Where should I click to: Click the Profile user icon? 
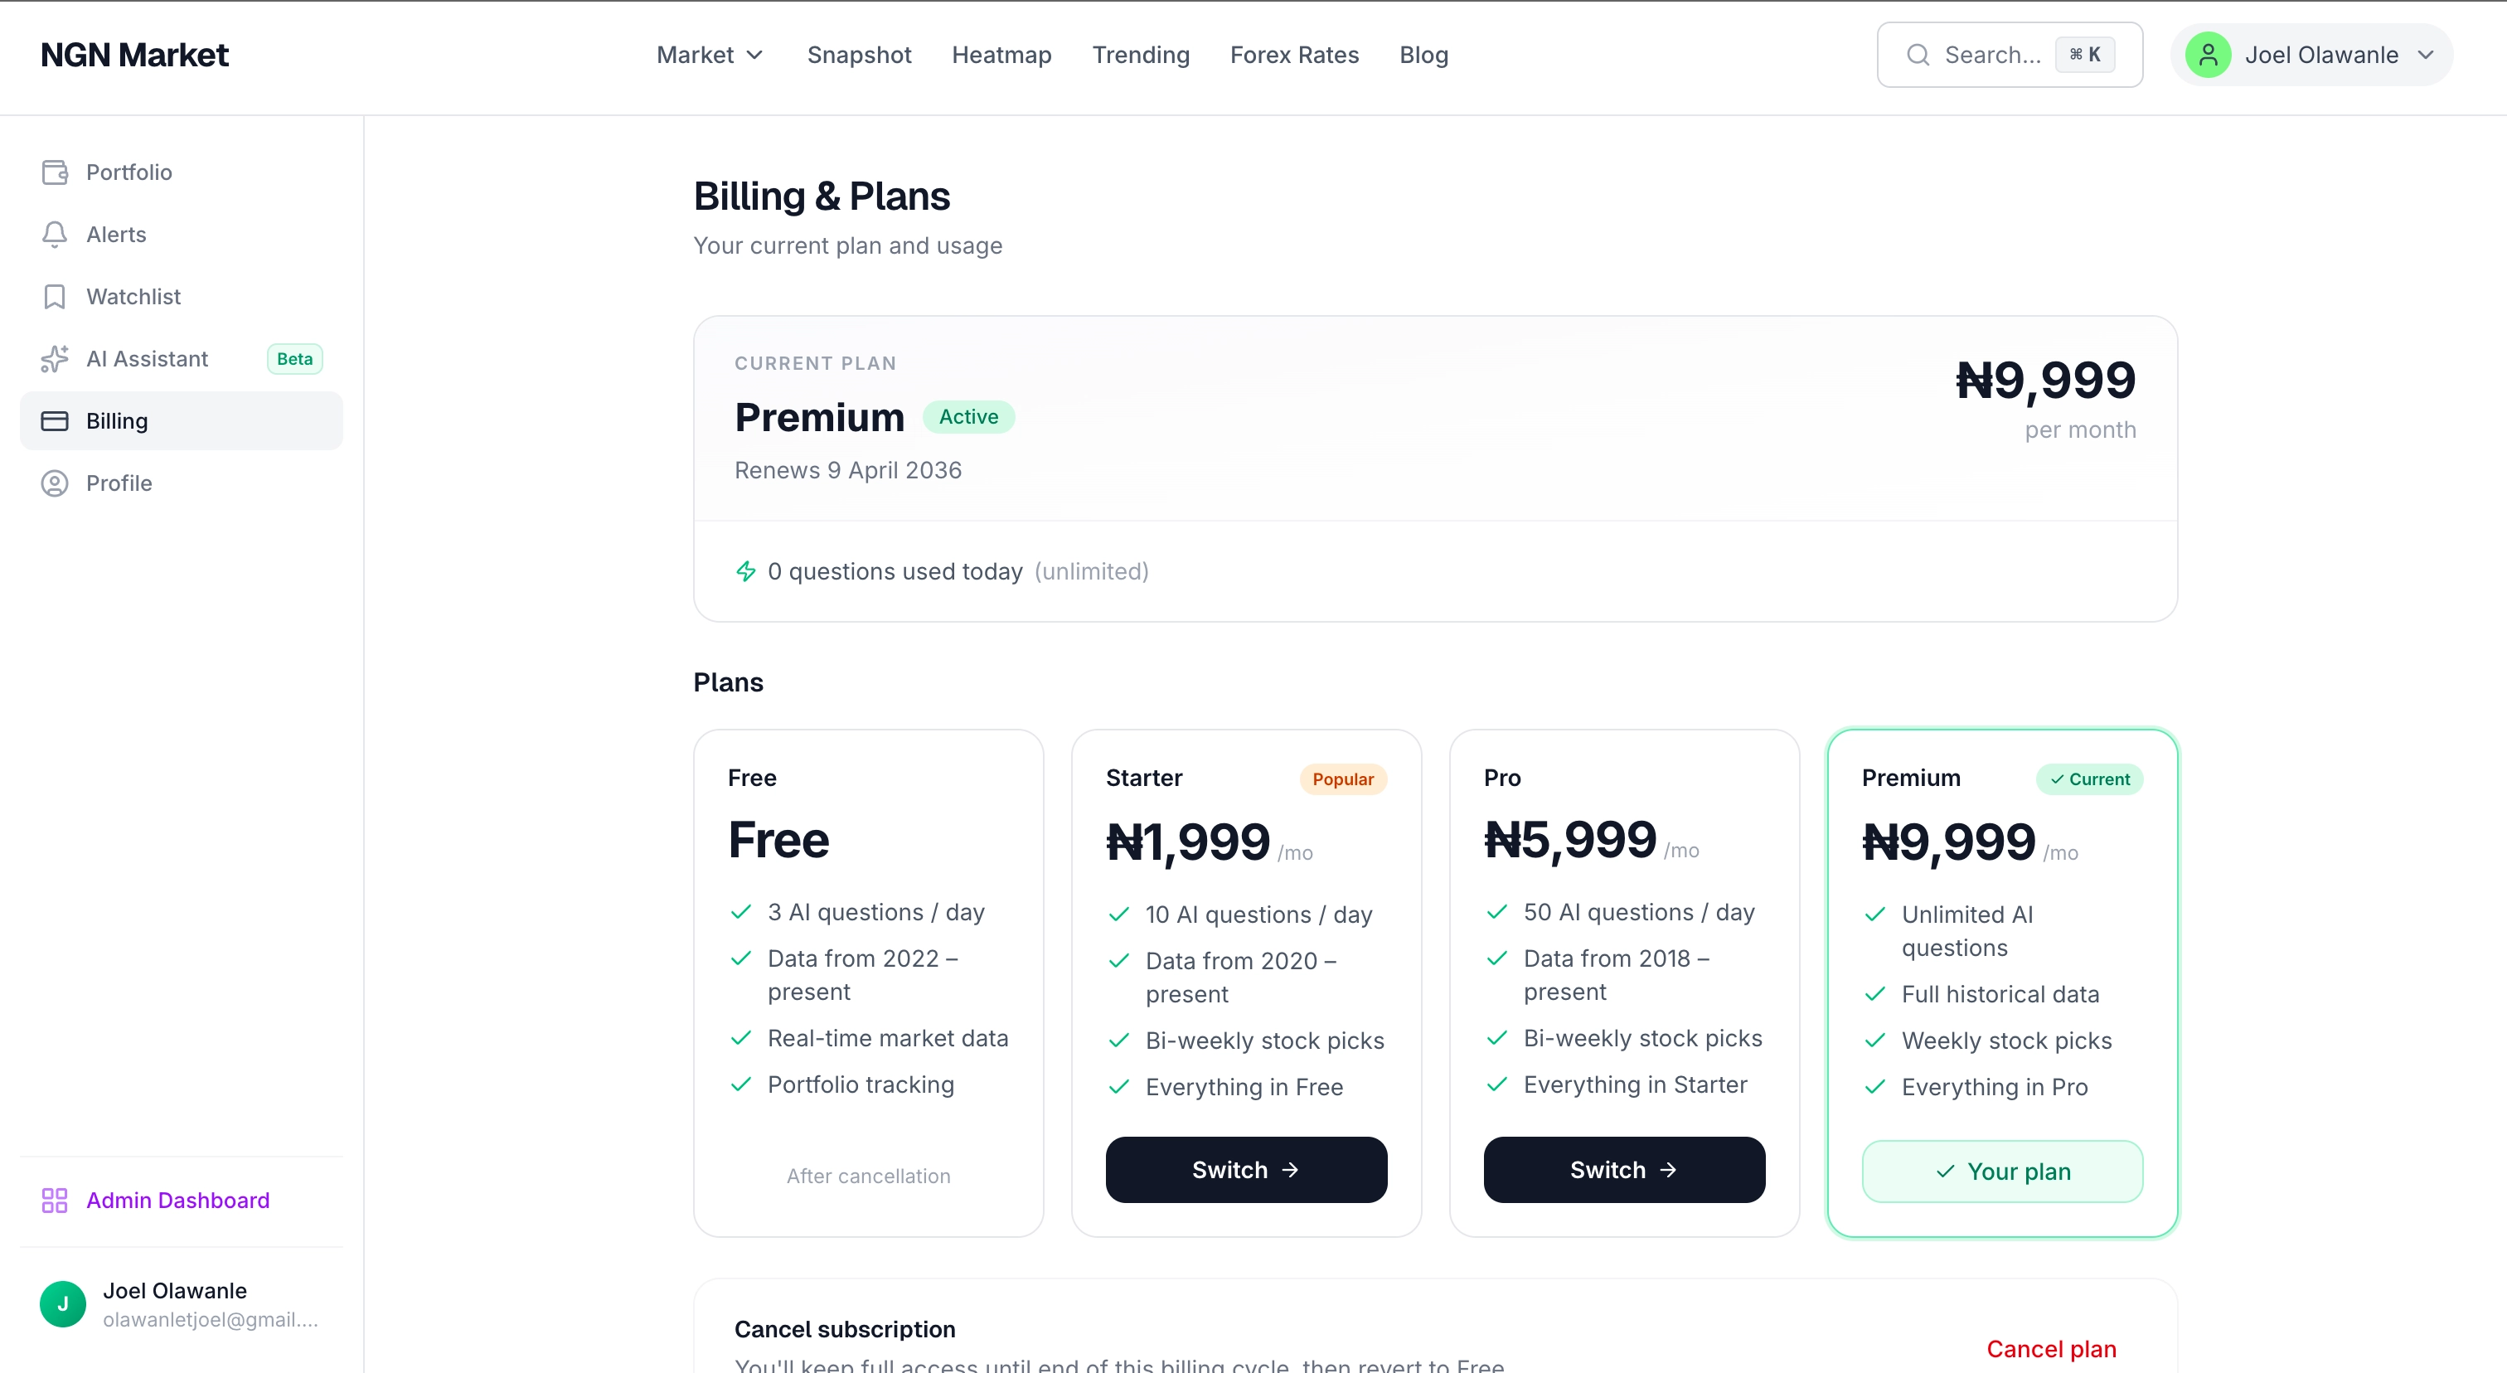coord(55,483)
